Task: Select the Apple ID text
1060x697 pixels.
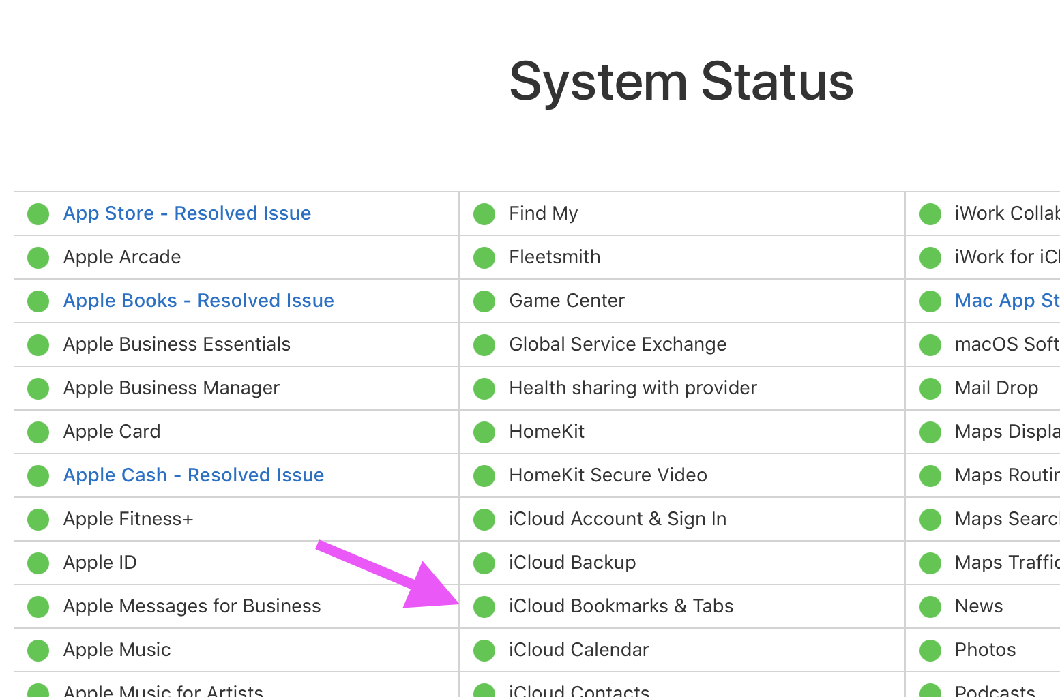Action: pos(100,563)
